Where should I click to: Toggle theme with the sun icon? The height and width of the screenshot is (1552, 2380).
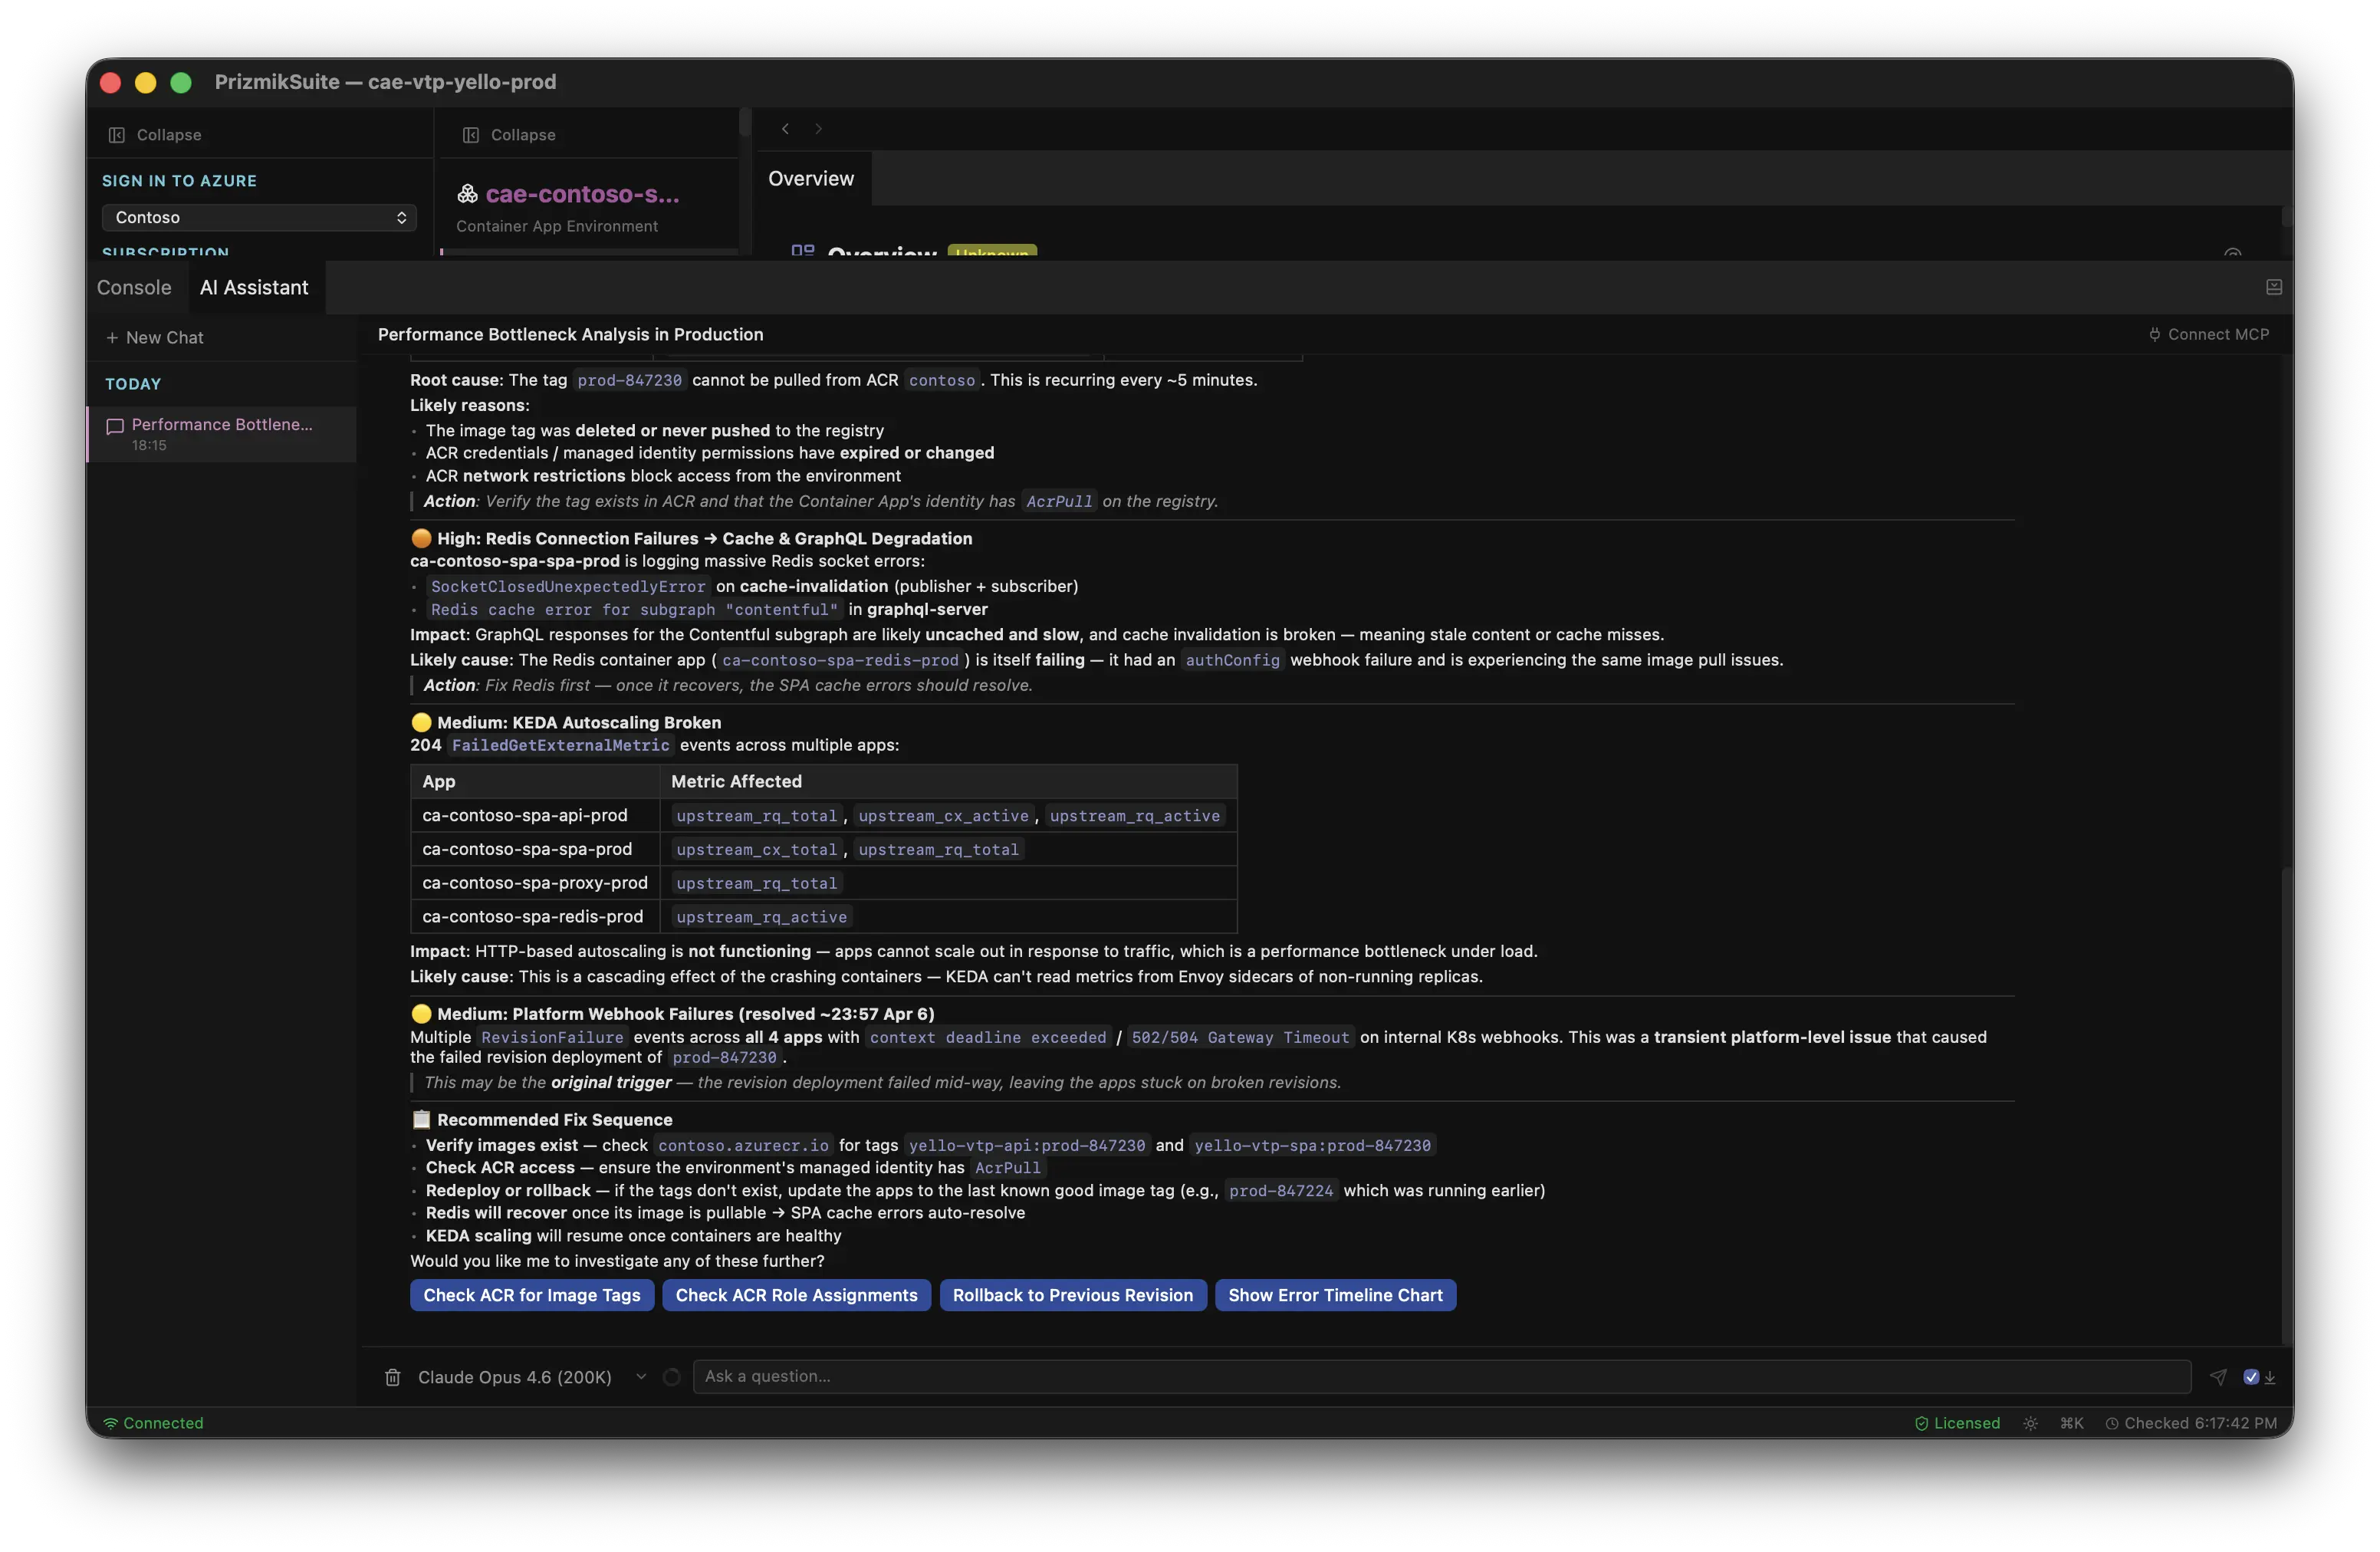coord(2030,1424)
